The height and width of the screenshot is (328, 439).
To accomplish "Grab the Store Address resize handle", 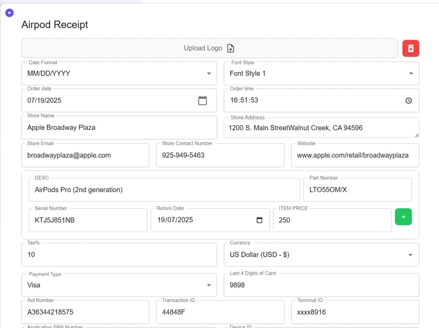I will 417,135.
